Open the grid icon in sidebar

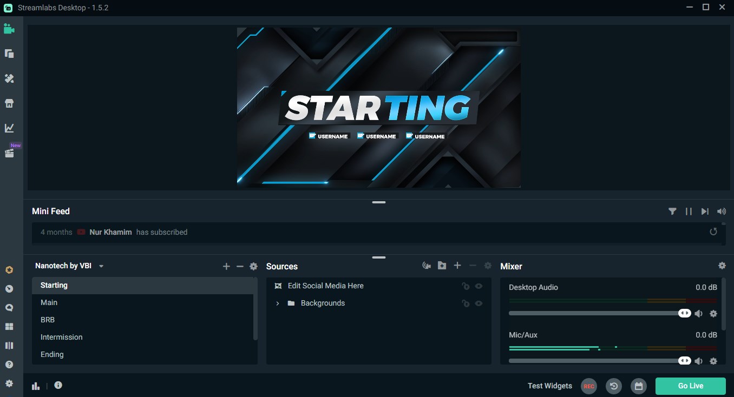[9, 327]
